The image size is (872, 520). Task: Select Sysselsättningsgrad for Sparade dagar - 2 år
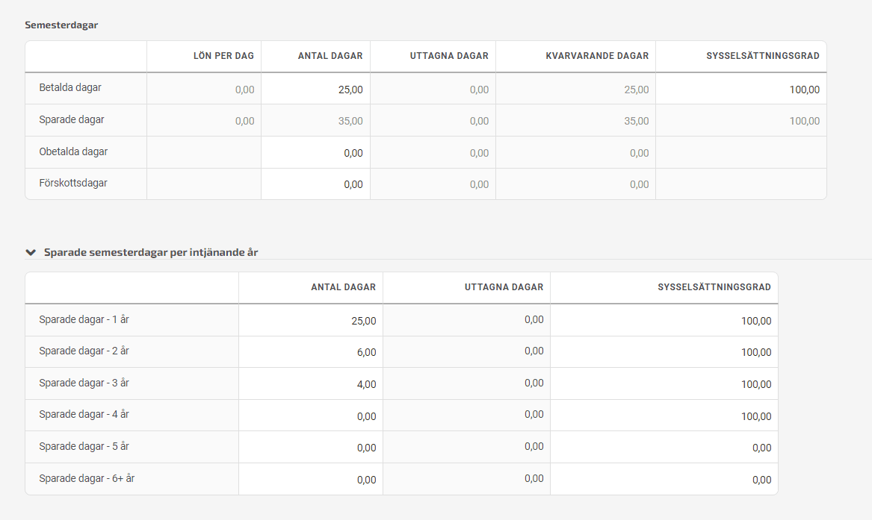click(664, 352)
